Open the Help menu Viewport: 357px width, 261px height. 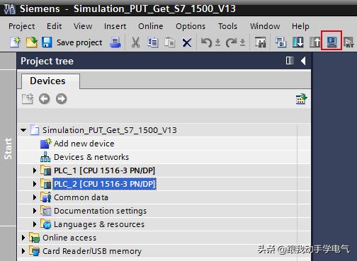coord(300,26)
